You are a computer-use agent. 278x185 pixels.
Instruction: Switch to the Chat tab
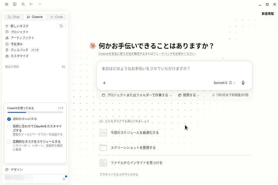pyautogui.click(x=14, y=17)
